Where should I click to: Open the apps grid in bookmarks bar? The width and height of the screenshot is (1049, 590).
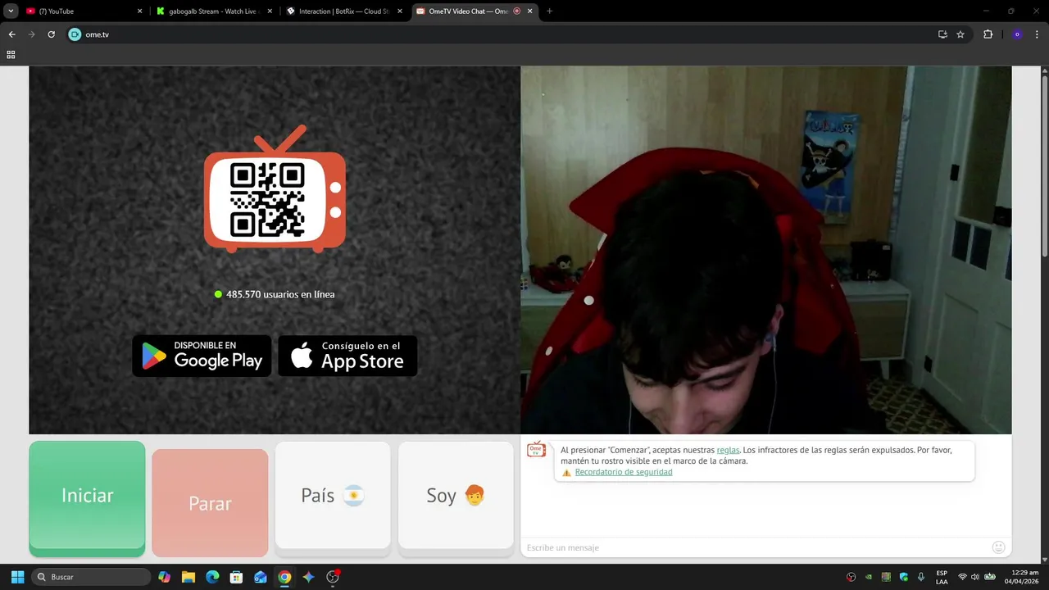click(x=11, y=55)
